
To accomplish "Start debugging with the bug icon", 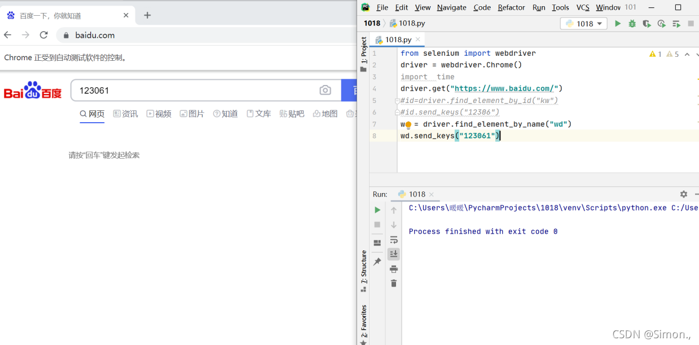I will (x=632, y=24).
